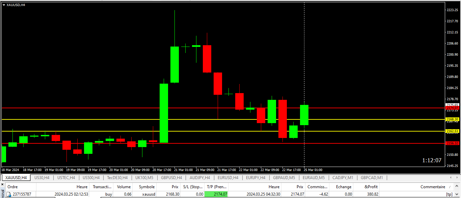Select the EURJPY,H4 chart tab
This screenshot has width=461, height=198.
255,178
